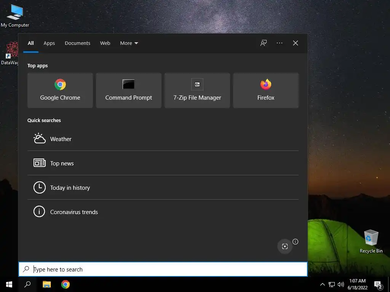This screenshot has height=292, width=390.
Task: Switch to the Apps search tab
Action: [49, 43]
